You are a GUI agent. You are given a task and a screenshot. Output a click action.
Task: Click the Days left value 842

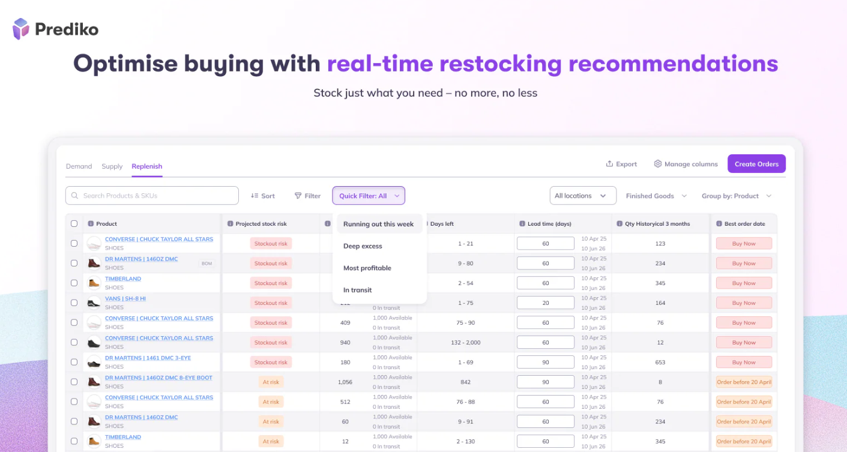465,382
